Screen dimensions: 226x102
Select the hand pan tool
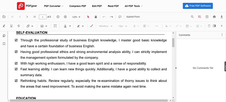coord(96,17)
